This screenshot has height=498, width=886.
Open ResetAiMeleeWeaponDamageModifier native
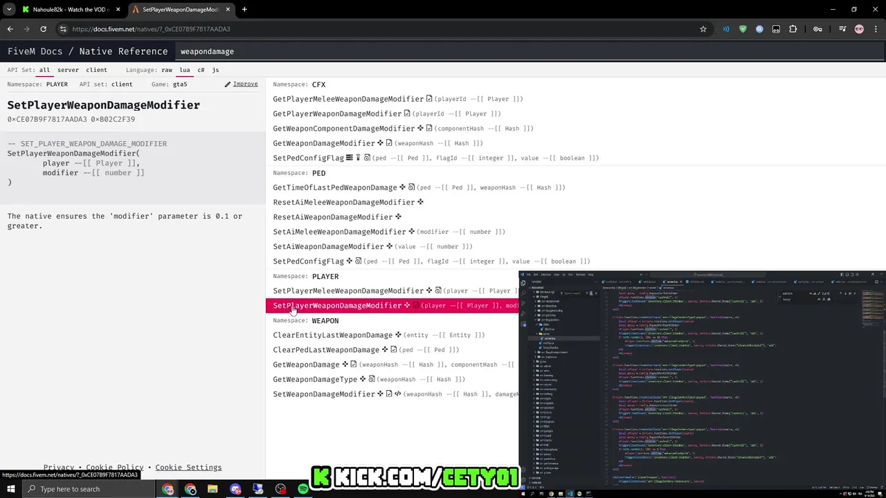coord(344,202)
